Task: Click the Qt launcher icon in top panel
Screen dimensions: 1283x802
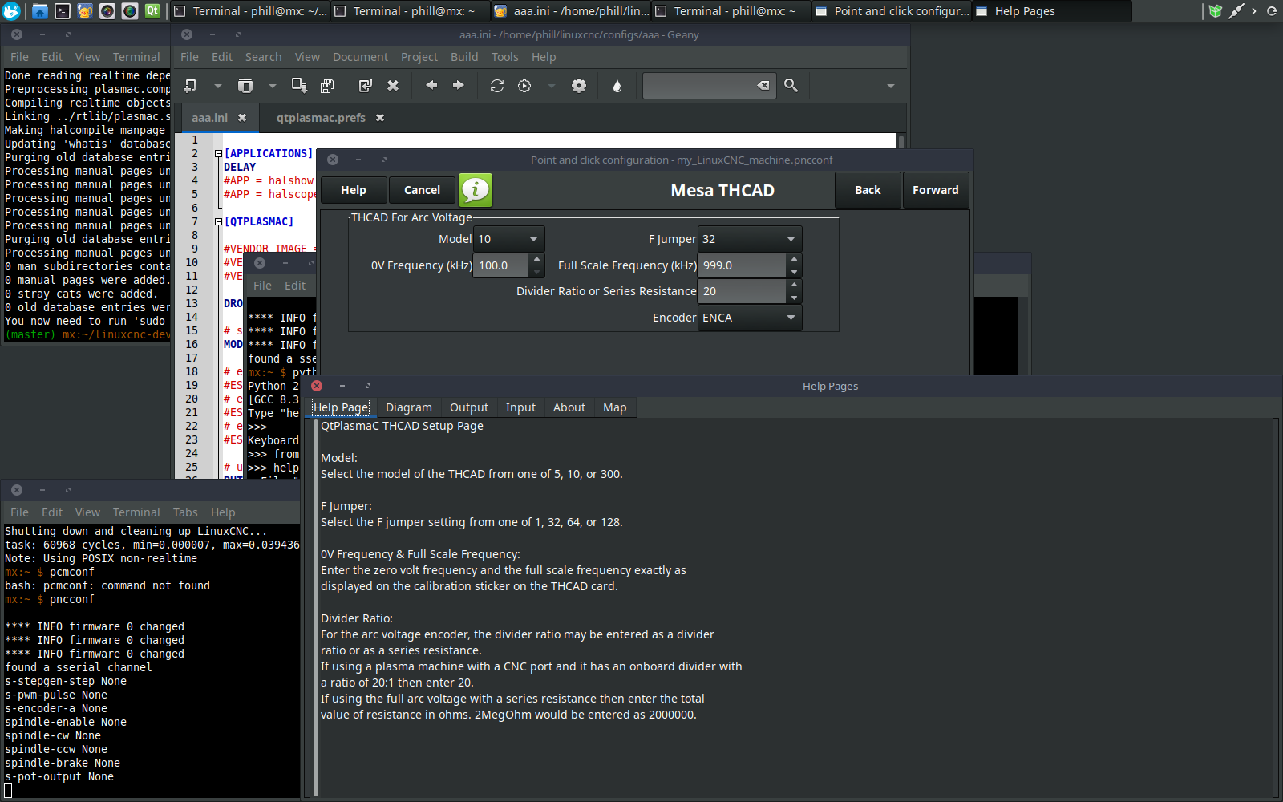Action: pyautogui.click(x=152, y=11)
